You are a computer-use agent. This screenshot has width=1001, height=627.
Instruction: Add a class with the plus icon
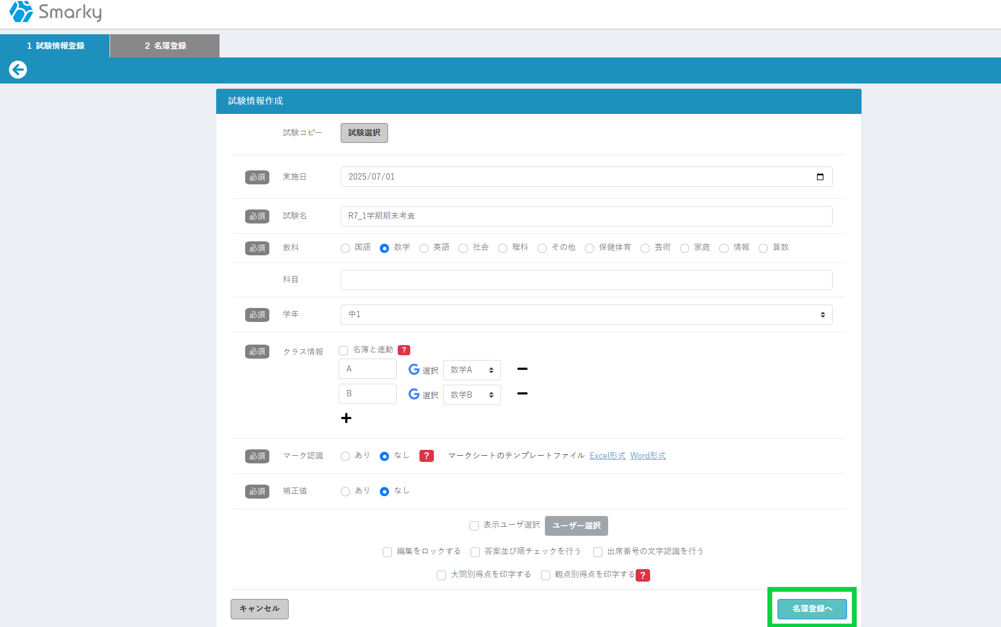tap(346, 418)
